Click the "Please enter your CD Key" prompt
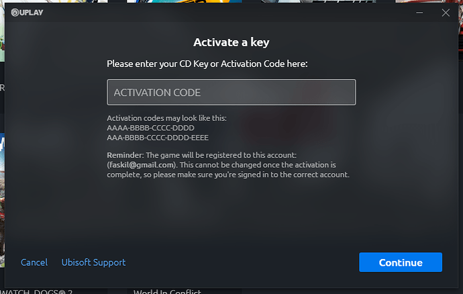This screenshot has width=463, height=294. (207, 64)
